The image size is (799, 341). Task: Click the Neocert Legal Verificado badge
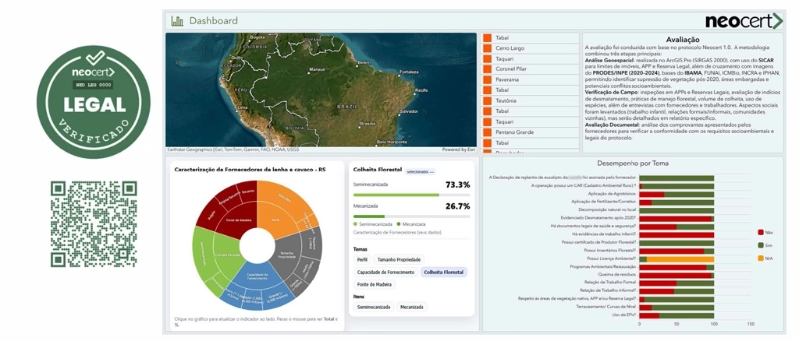point(96,102)
